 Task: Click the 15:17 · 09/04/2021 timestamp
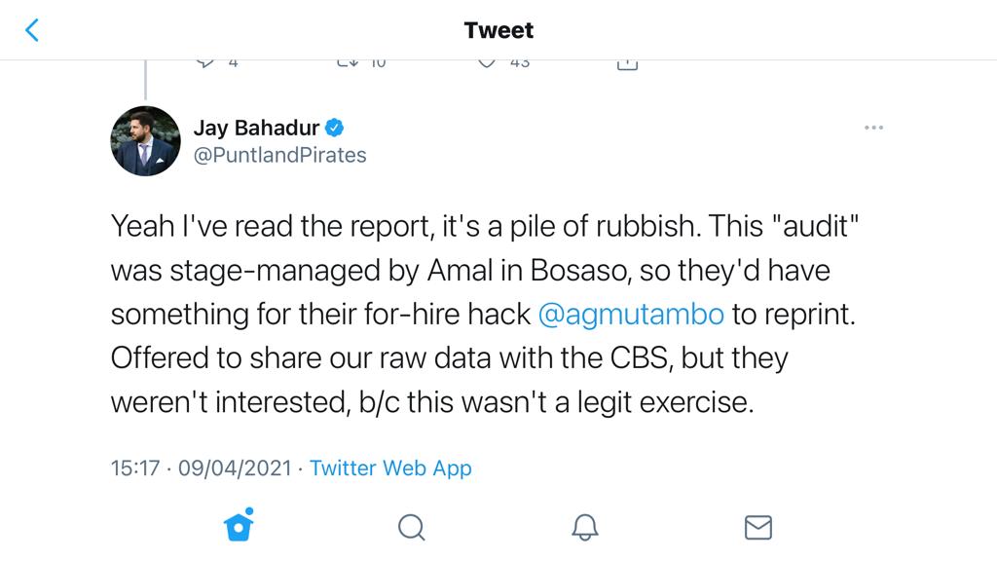(x=201, y=467)
